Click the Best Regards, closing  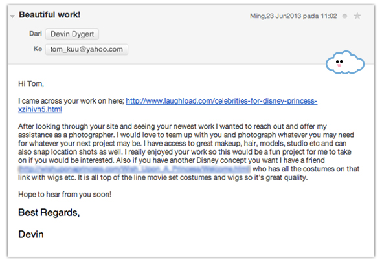49,213
